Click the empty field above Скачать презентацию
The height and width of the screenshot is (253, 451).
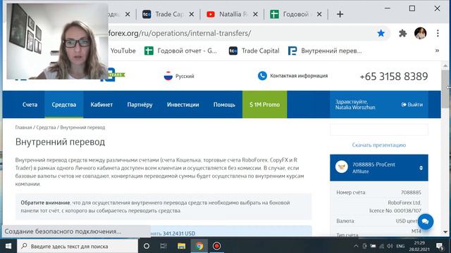click(379, 129)
